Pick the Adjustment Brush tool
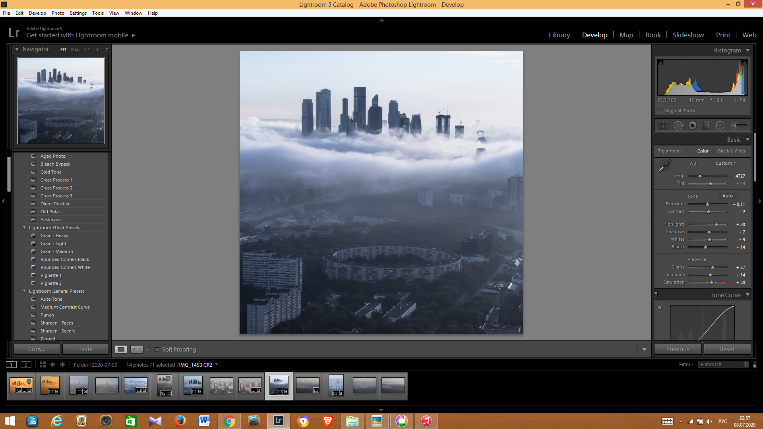The image size is (763, 429). pyautogui.click(x=739, y=126)
